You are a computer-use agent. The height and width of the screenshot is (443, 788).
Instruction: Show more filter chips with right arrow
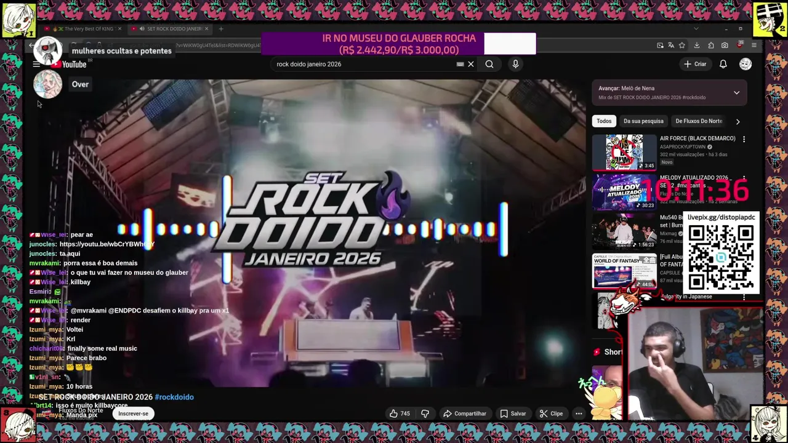[738, 121]
